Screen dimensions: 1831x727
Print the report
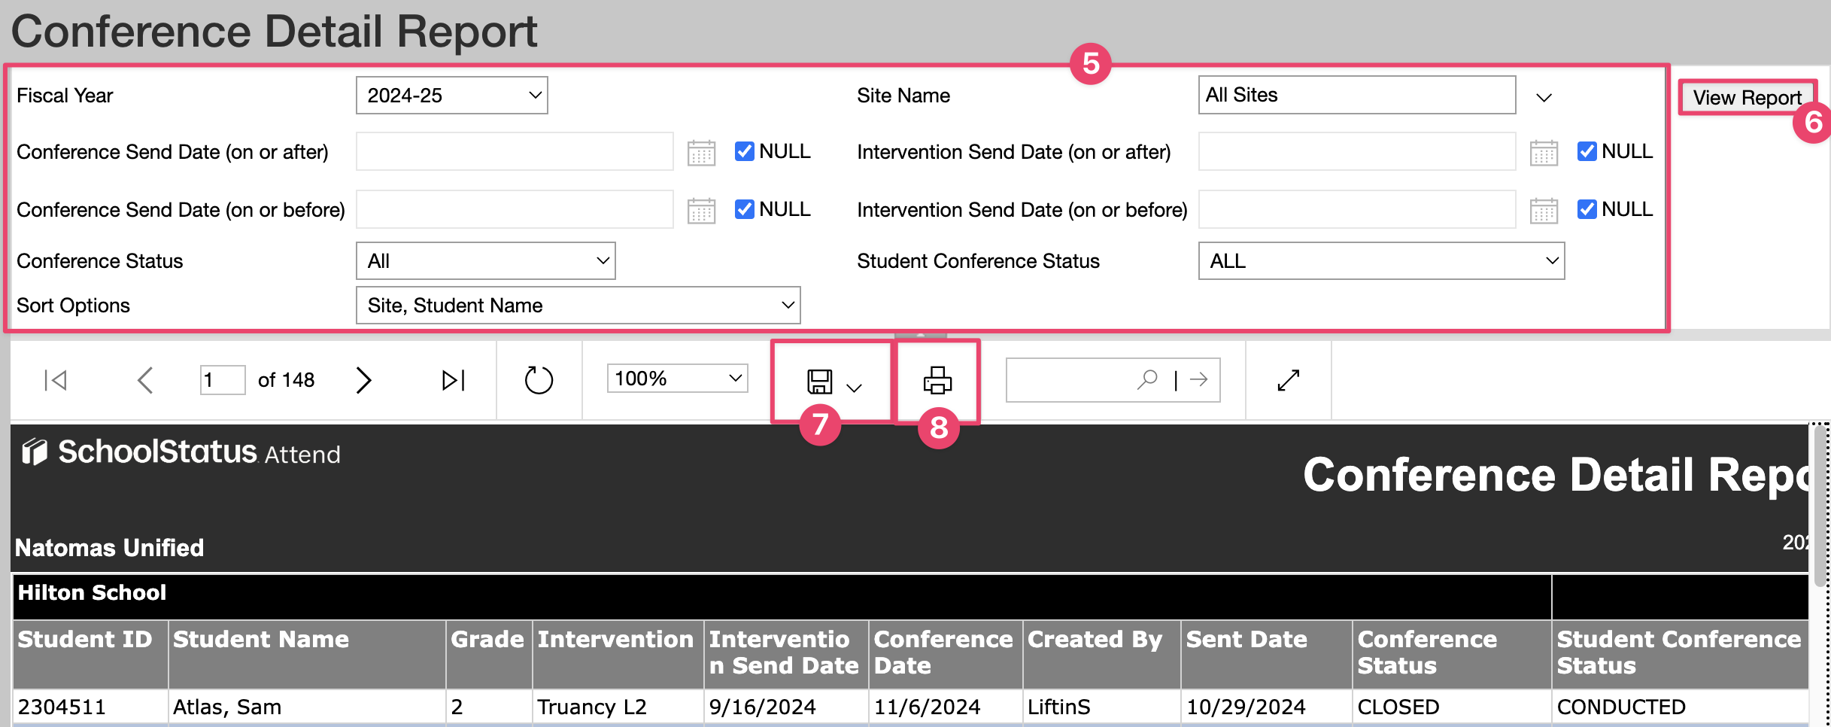coord(937,380)
